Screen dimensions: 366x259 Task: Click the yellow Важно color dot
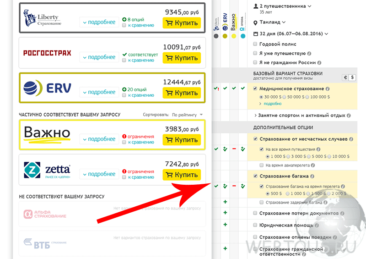coord(234,36)
